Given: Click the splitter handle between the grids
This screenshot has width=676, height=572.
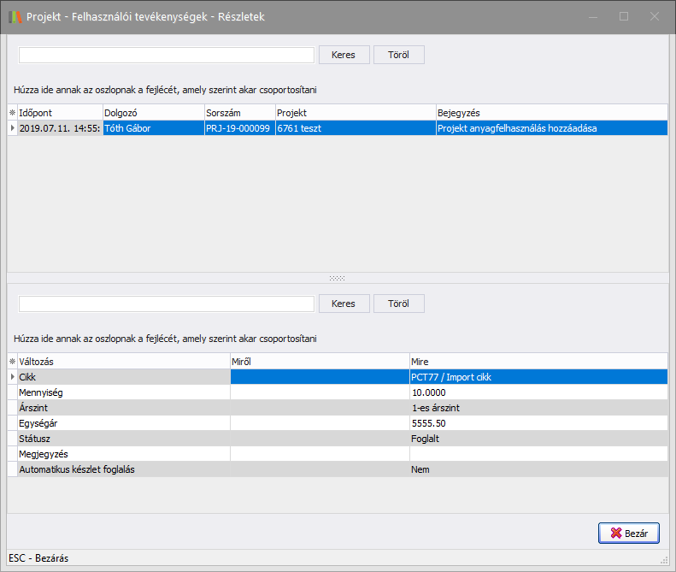Looking at the screenshot, I should coord(338,278).
